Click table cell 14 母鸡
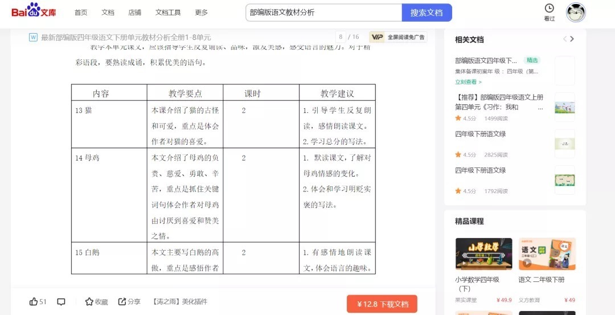 point(109,195)
